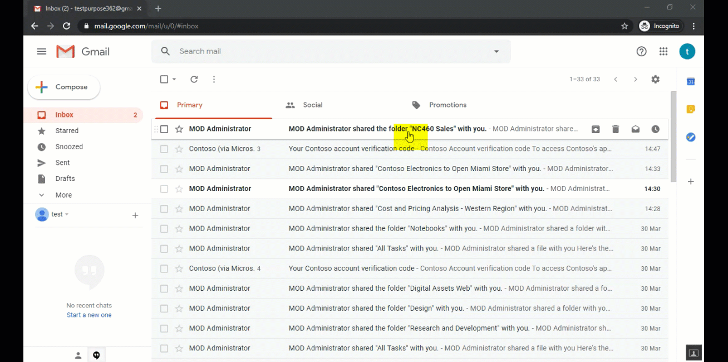
Task: Show search options dropdown in search bar
Action: click(x=496, y=52)
